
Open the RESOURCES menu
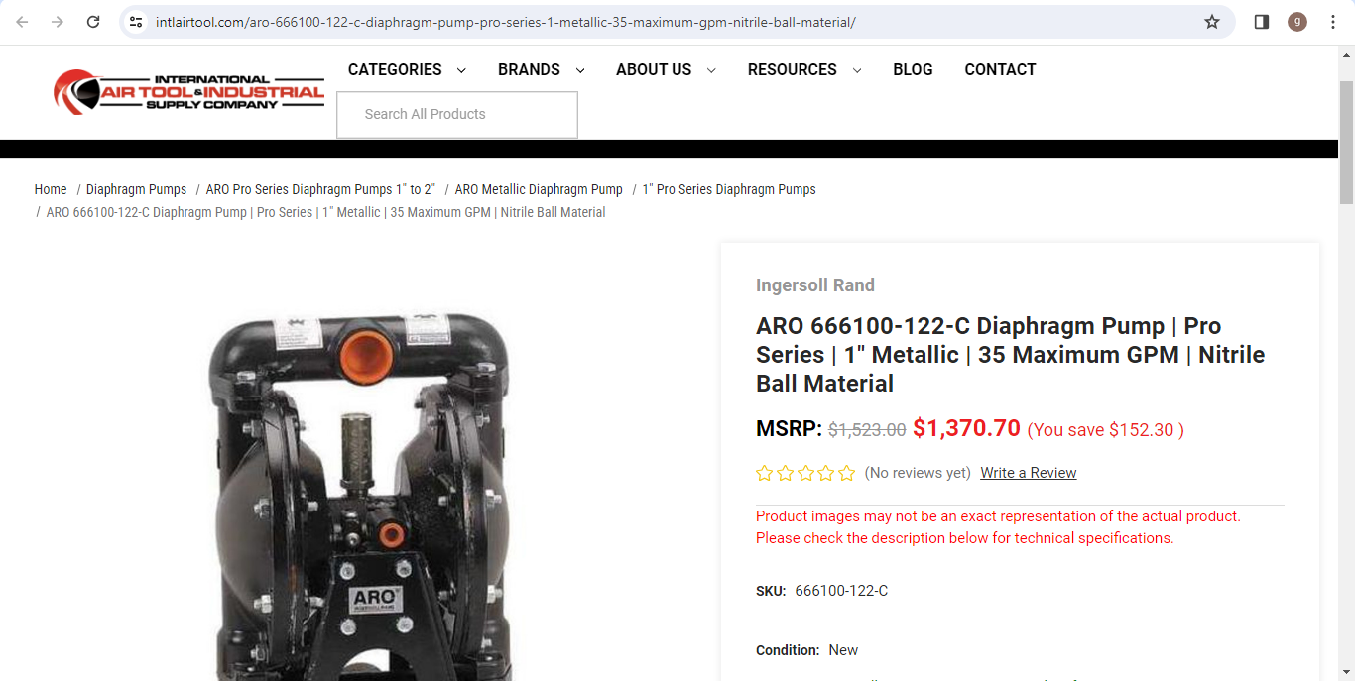[793, 69]
